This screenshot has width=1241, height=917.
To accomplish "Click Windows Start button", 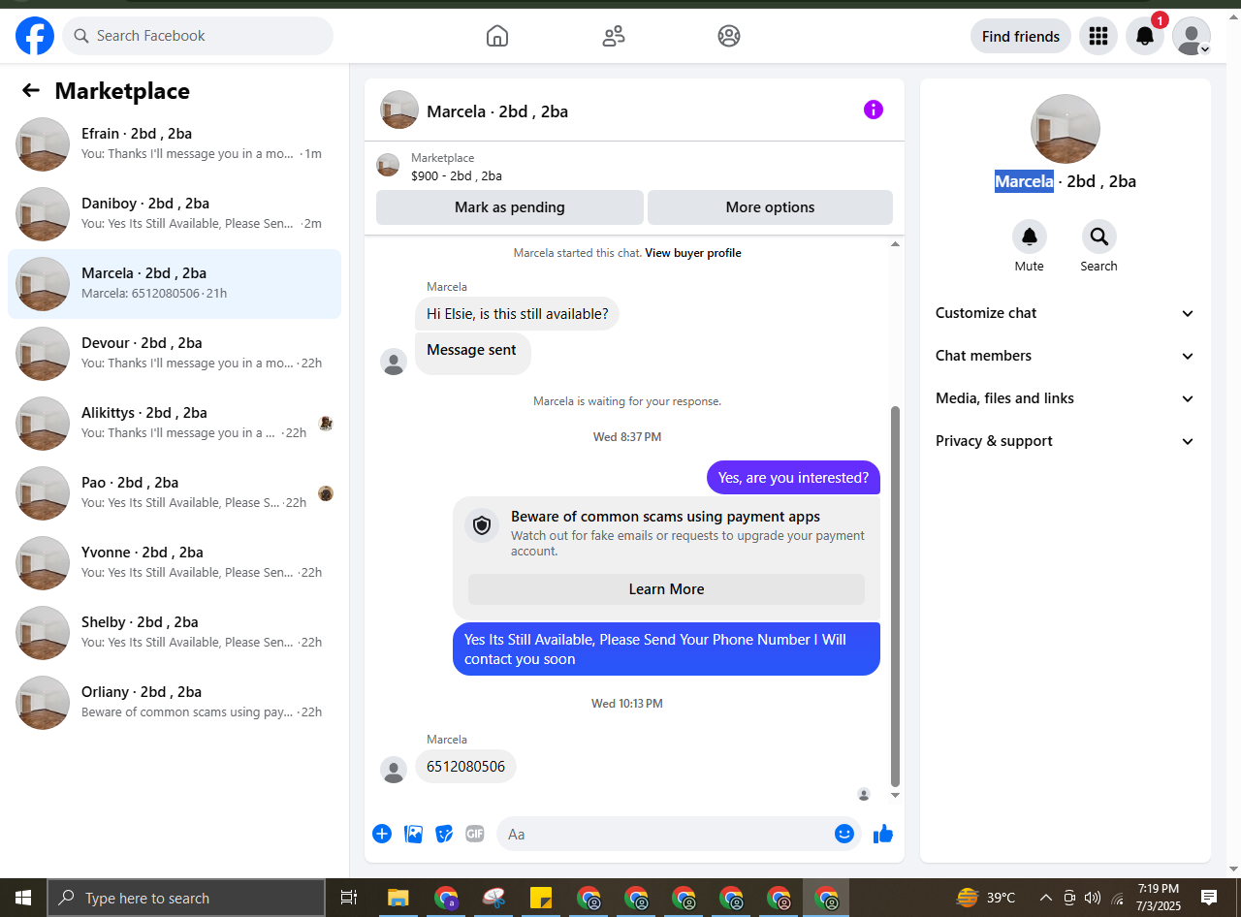I will point(22,898).
